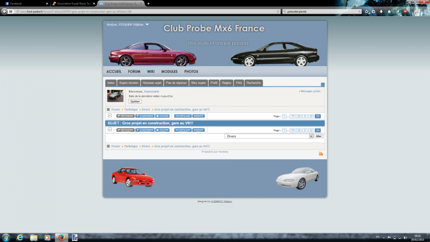Image resolution: width=430 pixels, height=242 pixels.
Task: Open WIKI in the site menu
Action: 150,72
